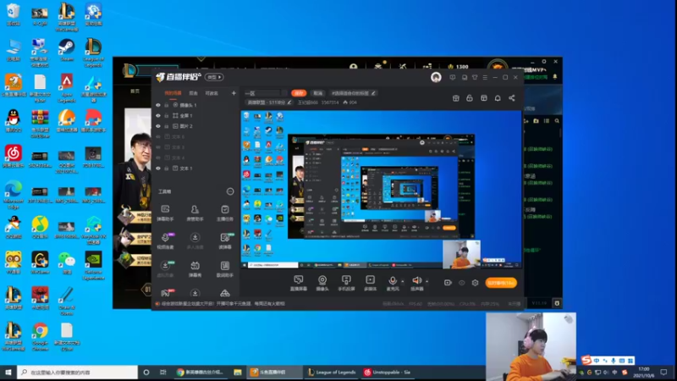The image size is (677, 381).
Task: Hide the 图片 2 layer with its eye icon
Action: pyautogui.click(x=158, y=126)
